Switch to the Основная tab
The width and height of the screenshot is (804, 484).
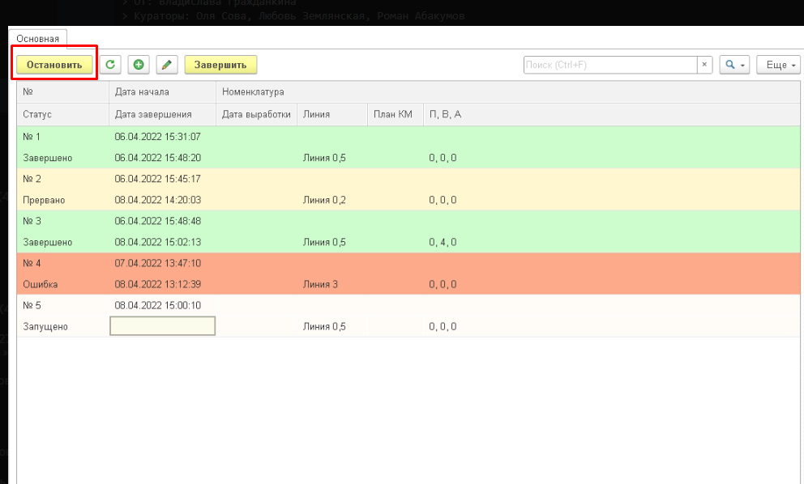pos(38,38)
